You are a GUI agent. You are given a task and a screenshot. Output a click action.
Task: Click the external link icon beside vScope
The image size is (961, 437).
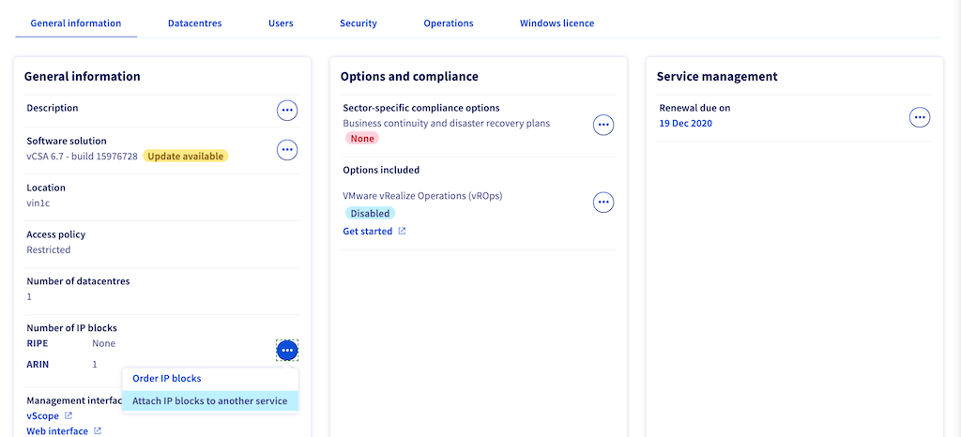point(69,416)
